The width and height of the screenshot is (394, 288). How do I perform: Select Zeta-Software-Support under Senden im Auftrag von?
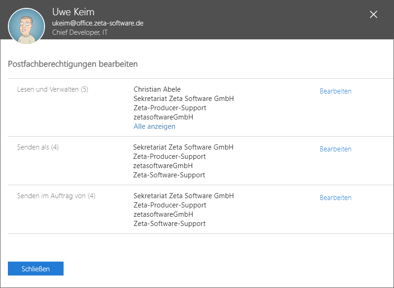[x=169, y=224]
